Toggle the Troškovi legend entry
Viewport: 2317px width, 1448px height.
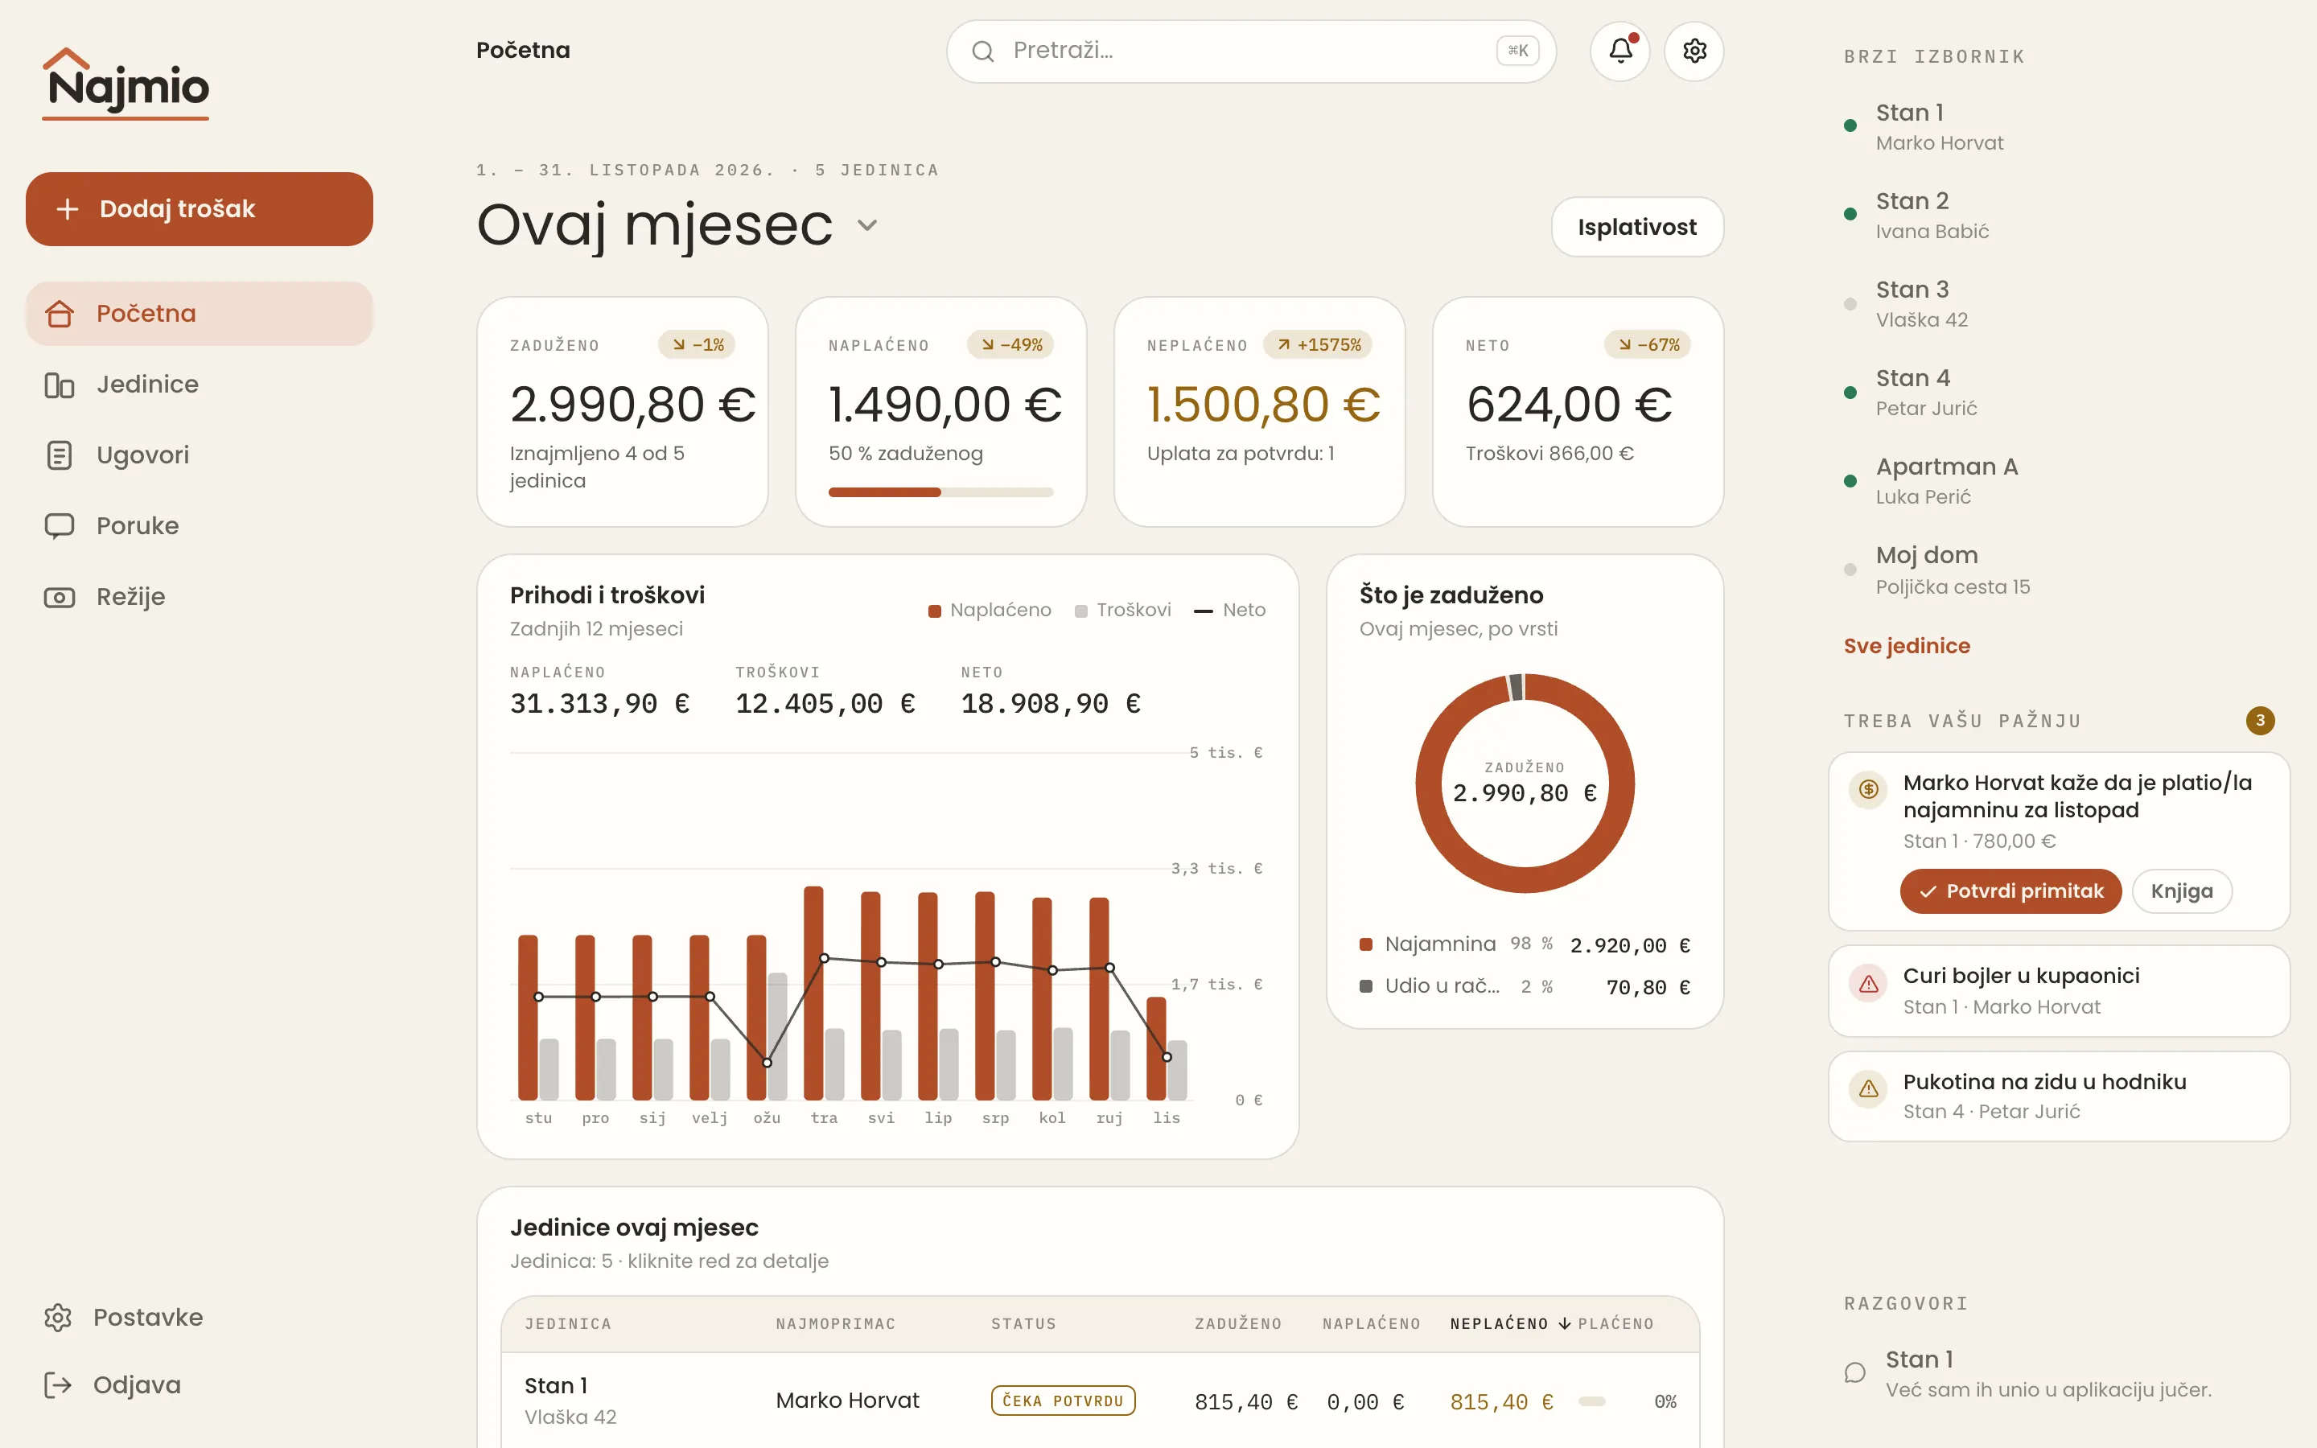pos(1122,611)
